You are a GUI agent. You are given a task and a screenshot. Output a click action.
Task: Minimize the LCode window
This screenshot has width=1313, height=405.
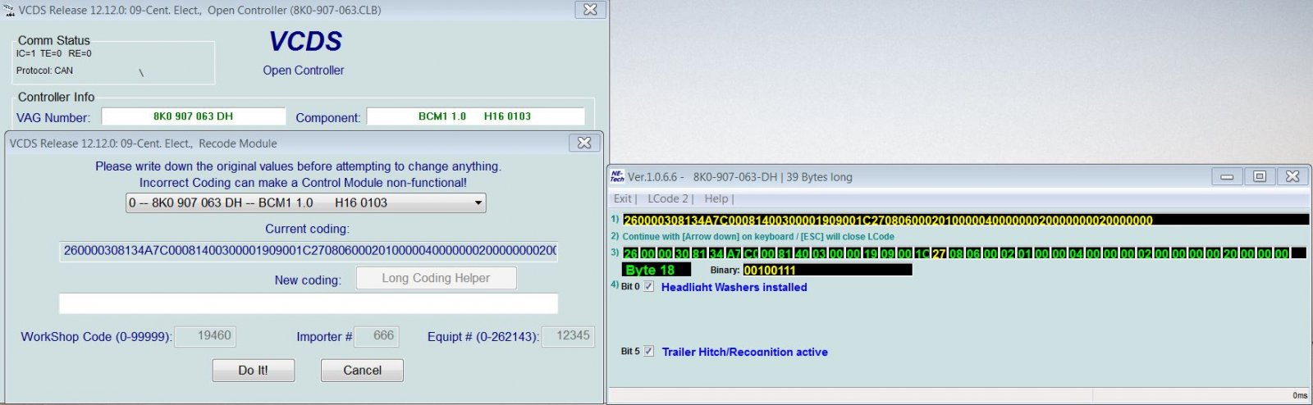[1227, 176]
